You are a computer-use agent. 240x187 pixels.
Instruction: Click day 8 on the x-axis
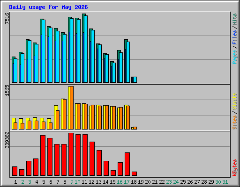[65, 182]
